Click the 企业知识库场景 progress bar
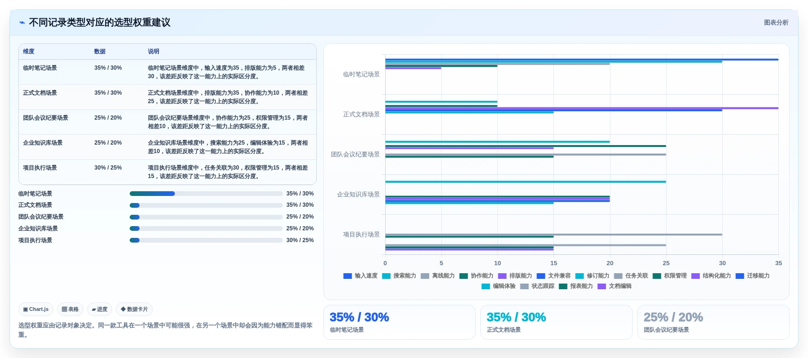The image size is (808, 358). [x=206, y=228]
